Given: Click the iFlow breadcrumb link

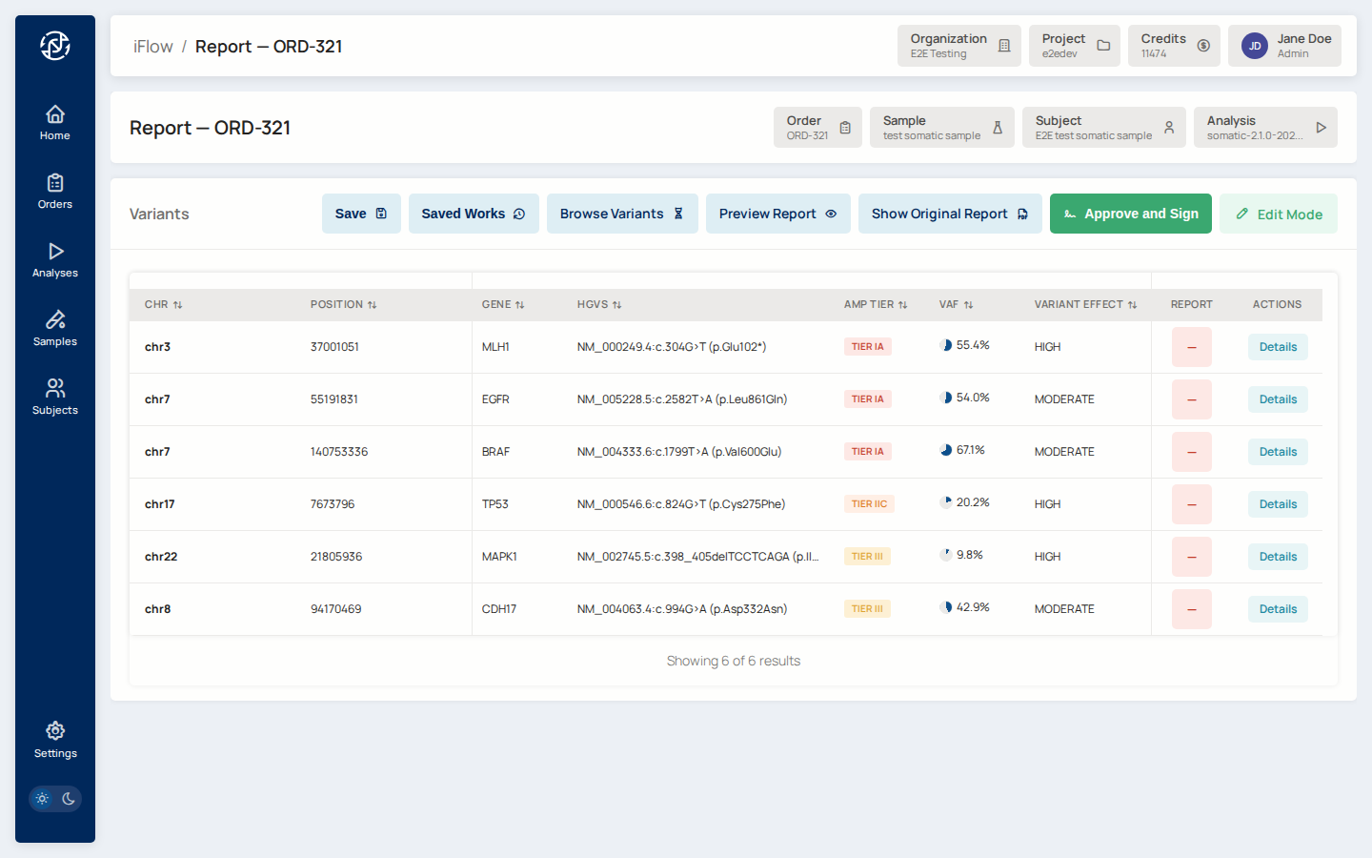Looking at the screenshot, I should point(152,47).
